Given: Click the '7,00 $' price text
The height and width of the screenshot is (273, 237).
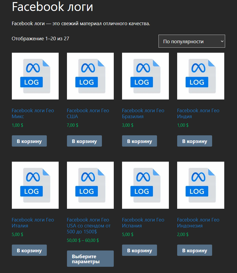Looking at the screenshot, I should (x=73, y=125).
